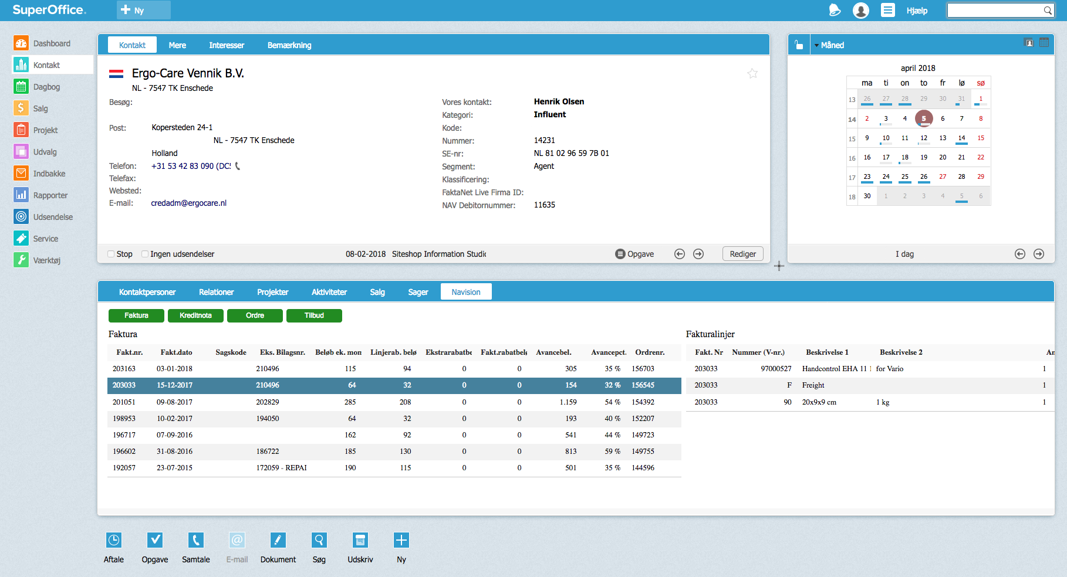
Task: Switch to the Kontaktpersoner tab
Action: pos(147,292)
